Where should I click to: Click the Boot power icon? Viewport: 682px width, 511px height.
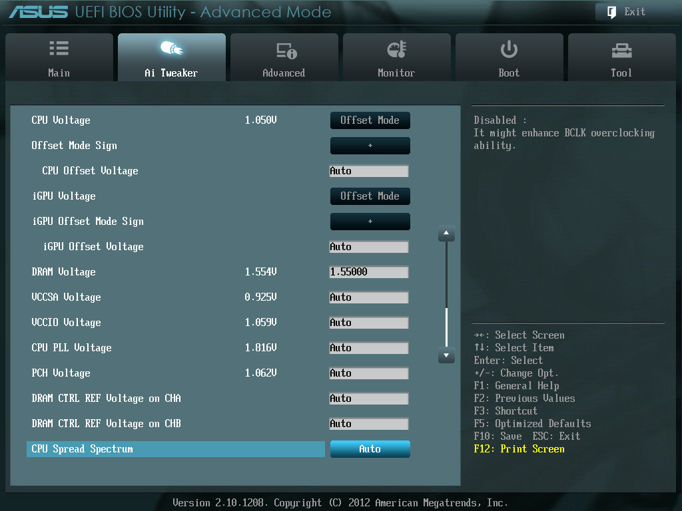pos(509,49)
